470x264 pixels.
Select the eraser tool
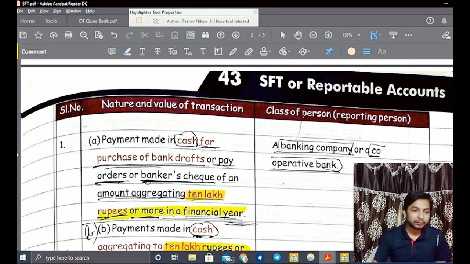[x=249, y=52]
